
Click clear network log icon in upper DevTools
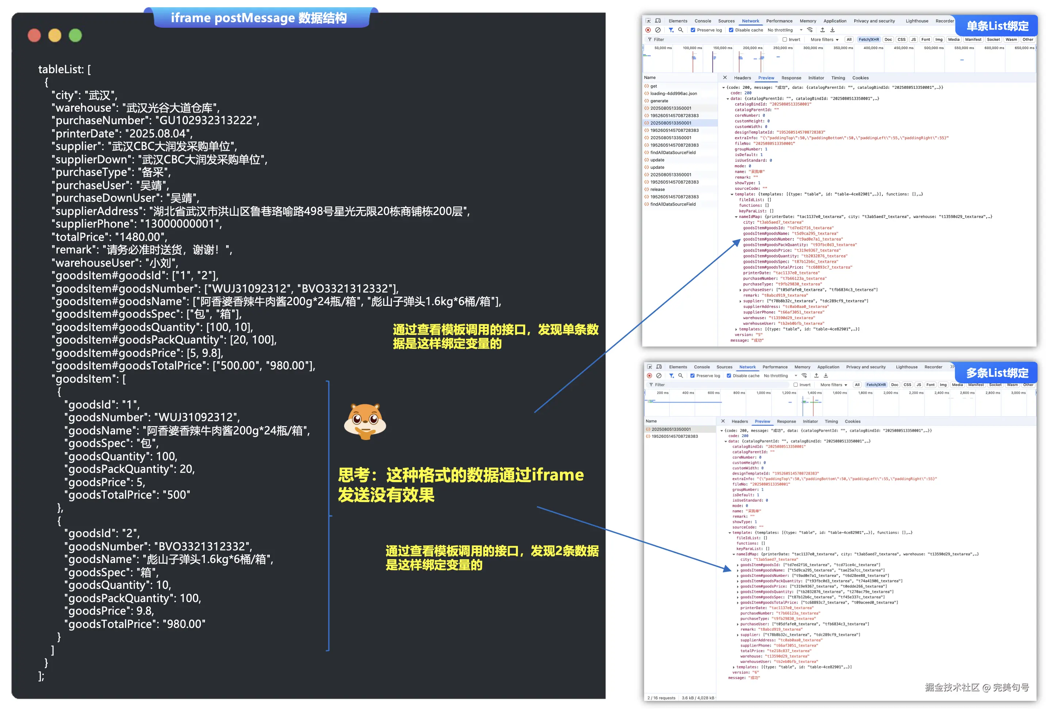657,30
